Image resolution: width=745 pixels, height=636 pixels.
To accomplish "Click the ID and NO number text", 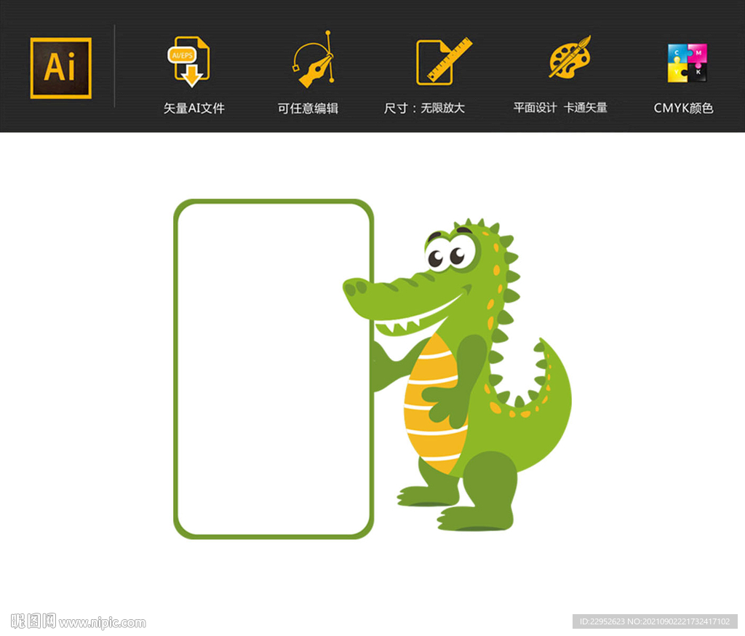I will [654, 621].
